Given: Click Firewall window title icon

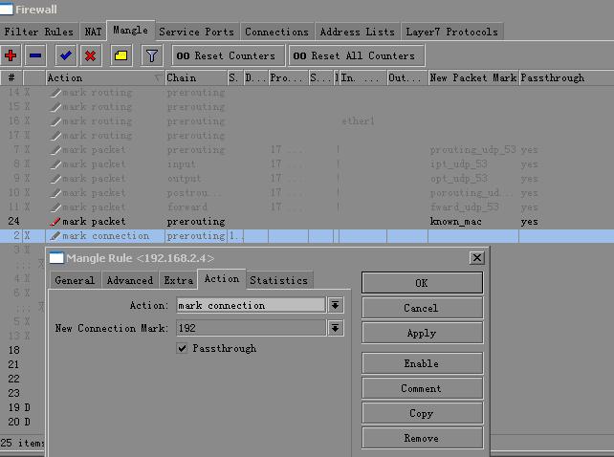Looking at the screenshot, I should 7,9.
